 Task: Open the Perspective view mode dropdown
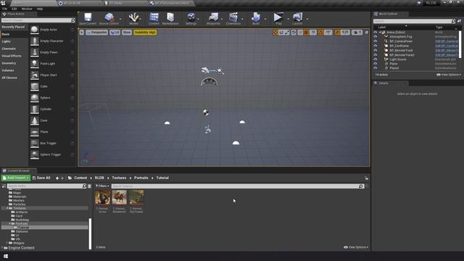pyautogui.click(x=96, y=32)
